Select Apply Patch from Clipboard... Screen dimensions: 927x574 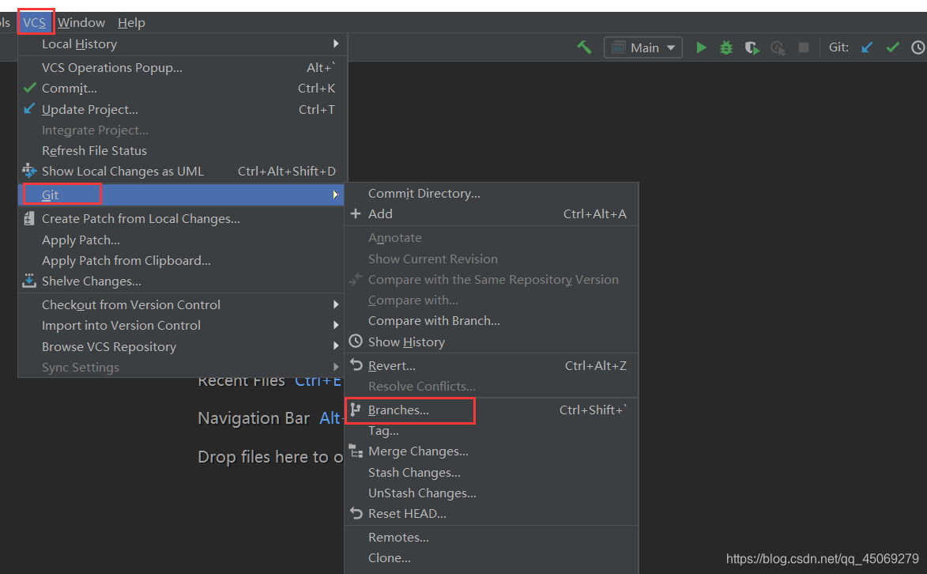182,260
